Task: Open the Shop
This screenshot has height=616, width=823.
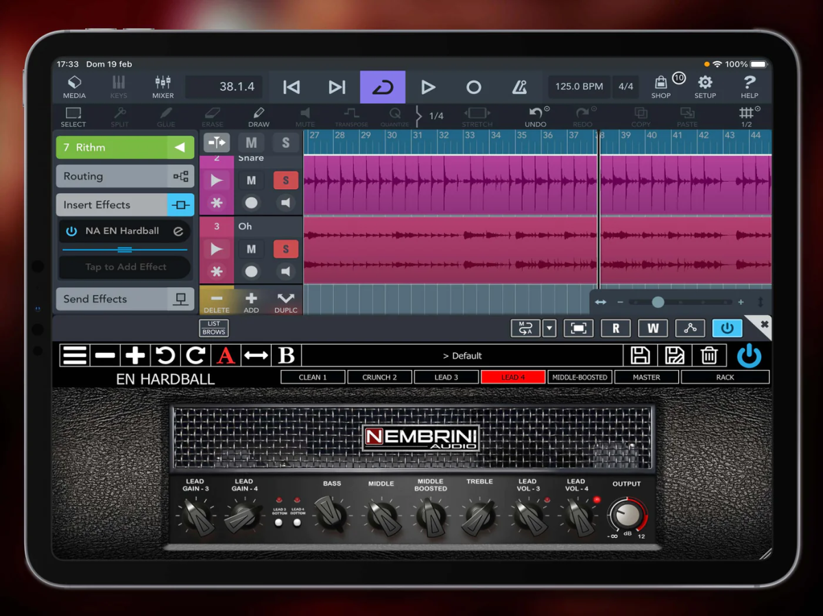Action: coord(662,87)
